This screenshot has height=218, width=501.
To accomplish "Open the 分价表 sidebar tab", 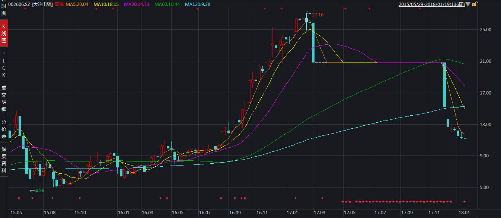I will pos(4,129).
